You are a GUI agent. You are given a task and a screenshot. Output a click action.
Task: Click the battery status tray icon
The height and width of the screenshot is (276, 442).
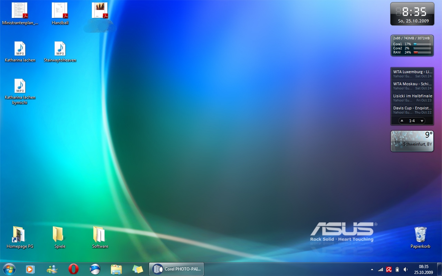397,269
